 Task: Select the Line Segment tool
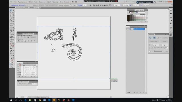(x=11, y=17)
